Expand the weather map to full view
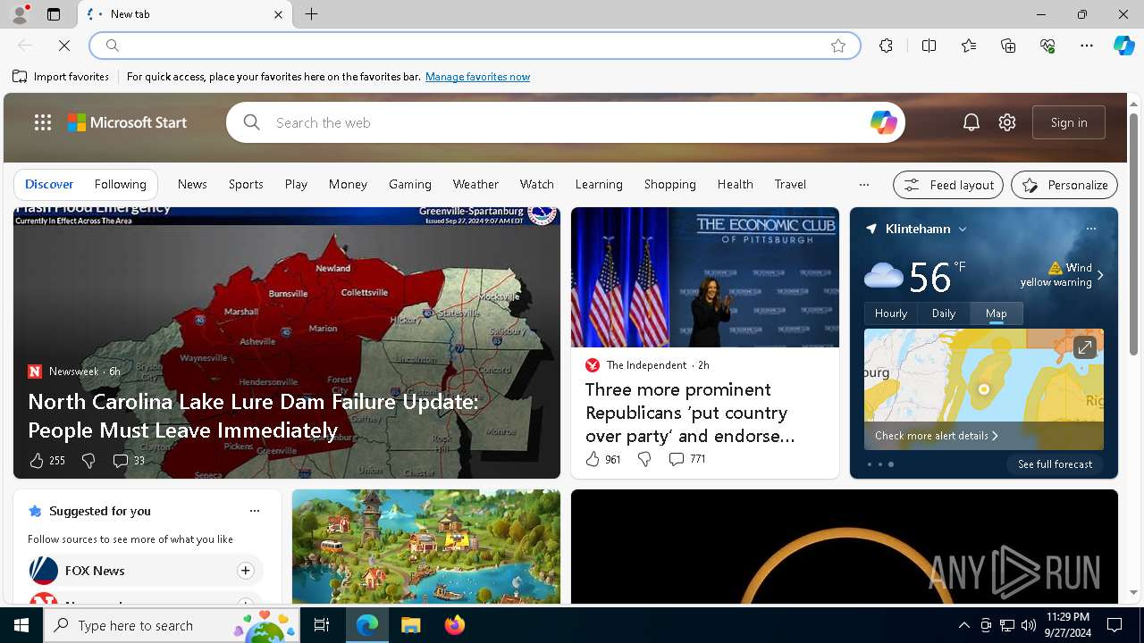 [x=1084, y=347]
